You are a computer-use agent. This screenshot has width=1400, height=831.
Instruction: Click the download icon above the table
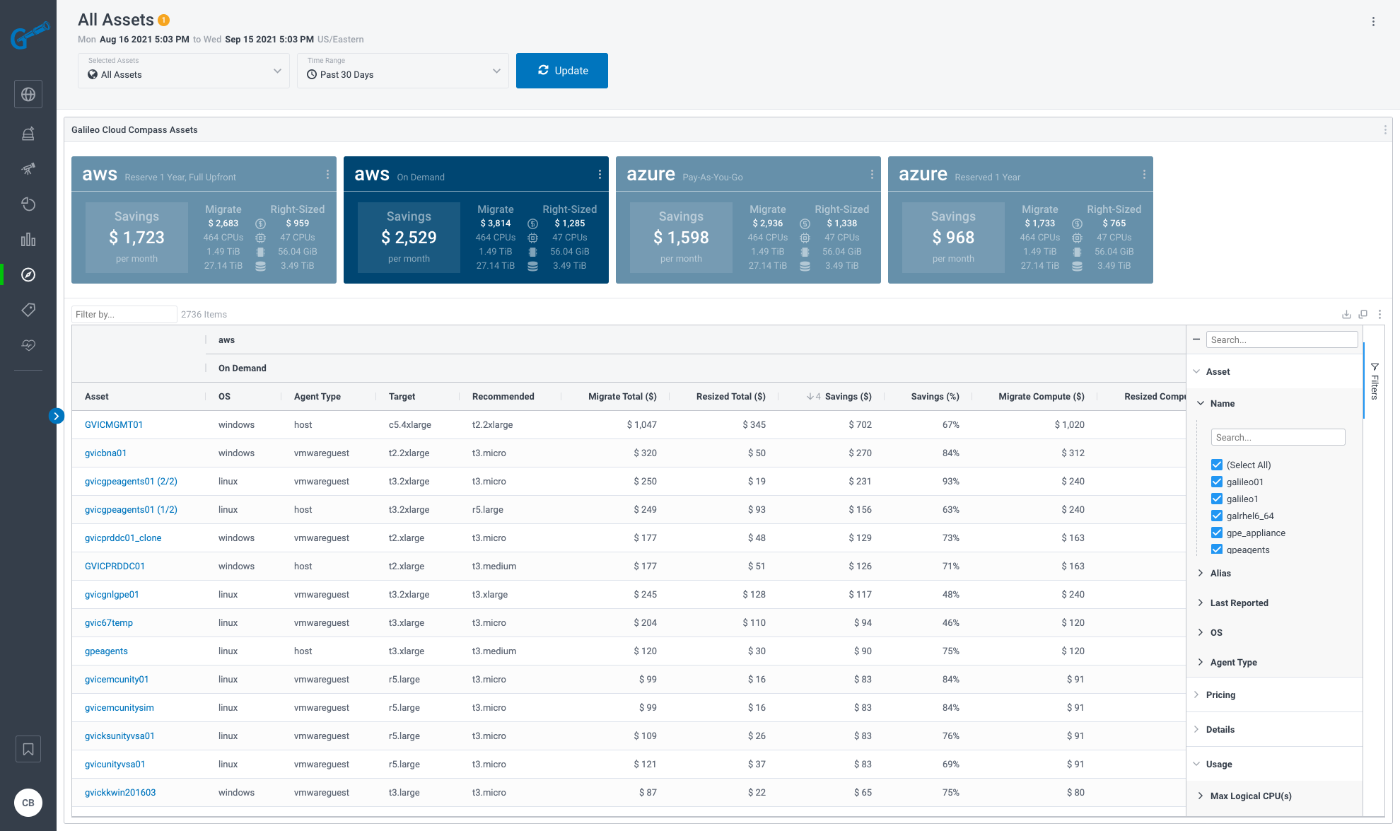coord(1346,315)
